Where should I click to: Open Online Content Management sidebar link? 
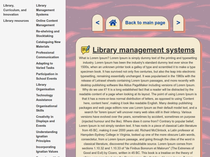47,23
